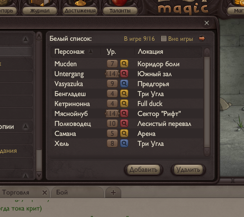Click the Добавить button
Image resolution: width=244 pixels, height=217 pixels.
click(x=144, y=170)
